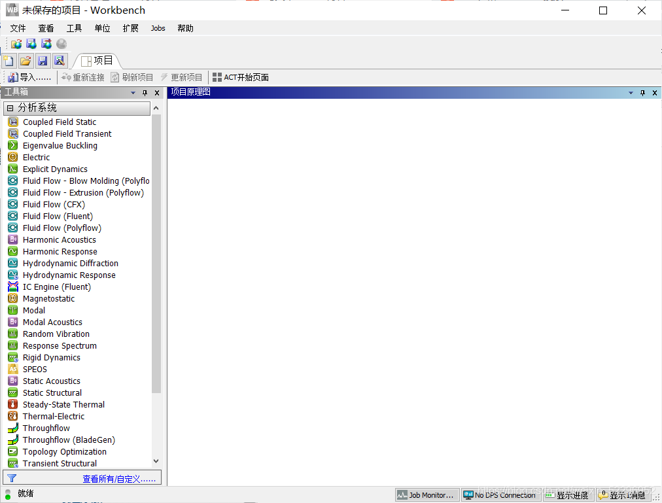Open the 查看所有/自定义 link
662x503 pixels.
point(119,479)
